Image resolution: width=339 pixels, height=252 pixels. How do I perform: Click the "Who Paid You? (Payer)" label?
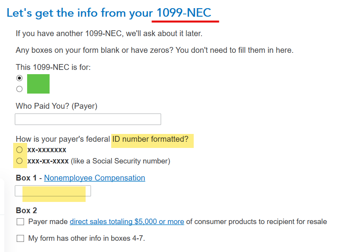[57, 106]
